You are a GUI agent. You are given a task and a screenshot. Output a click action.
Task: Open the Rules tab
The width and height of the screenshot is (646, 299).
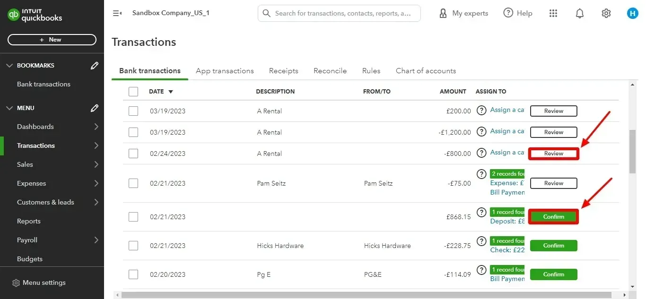pyautogui.click(x=371, y=71)
